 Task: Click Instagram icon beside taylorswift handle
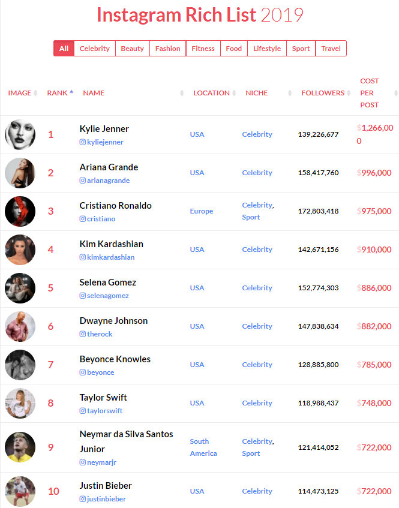83,411
